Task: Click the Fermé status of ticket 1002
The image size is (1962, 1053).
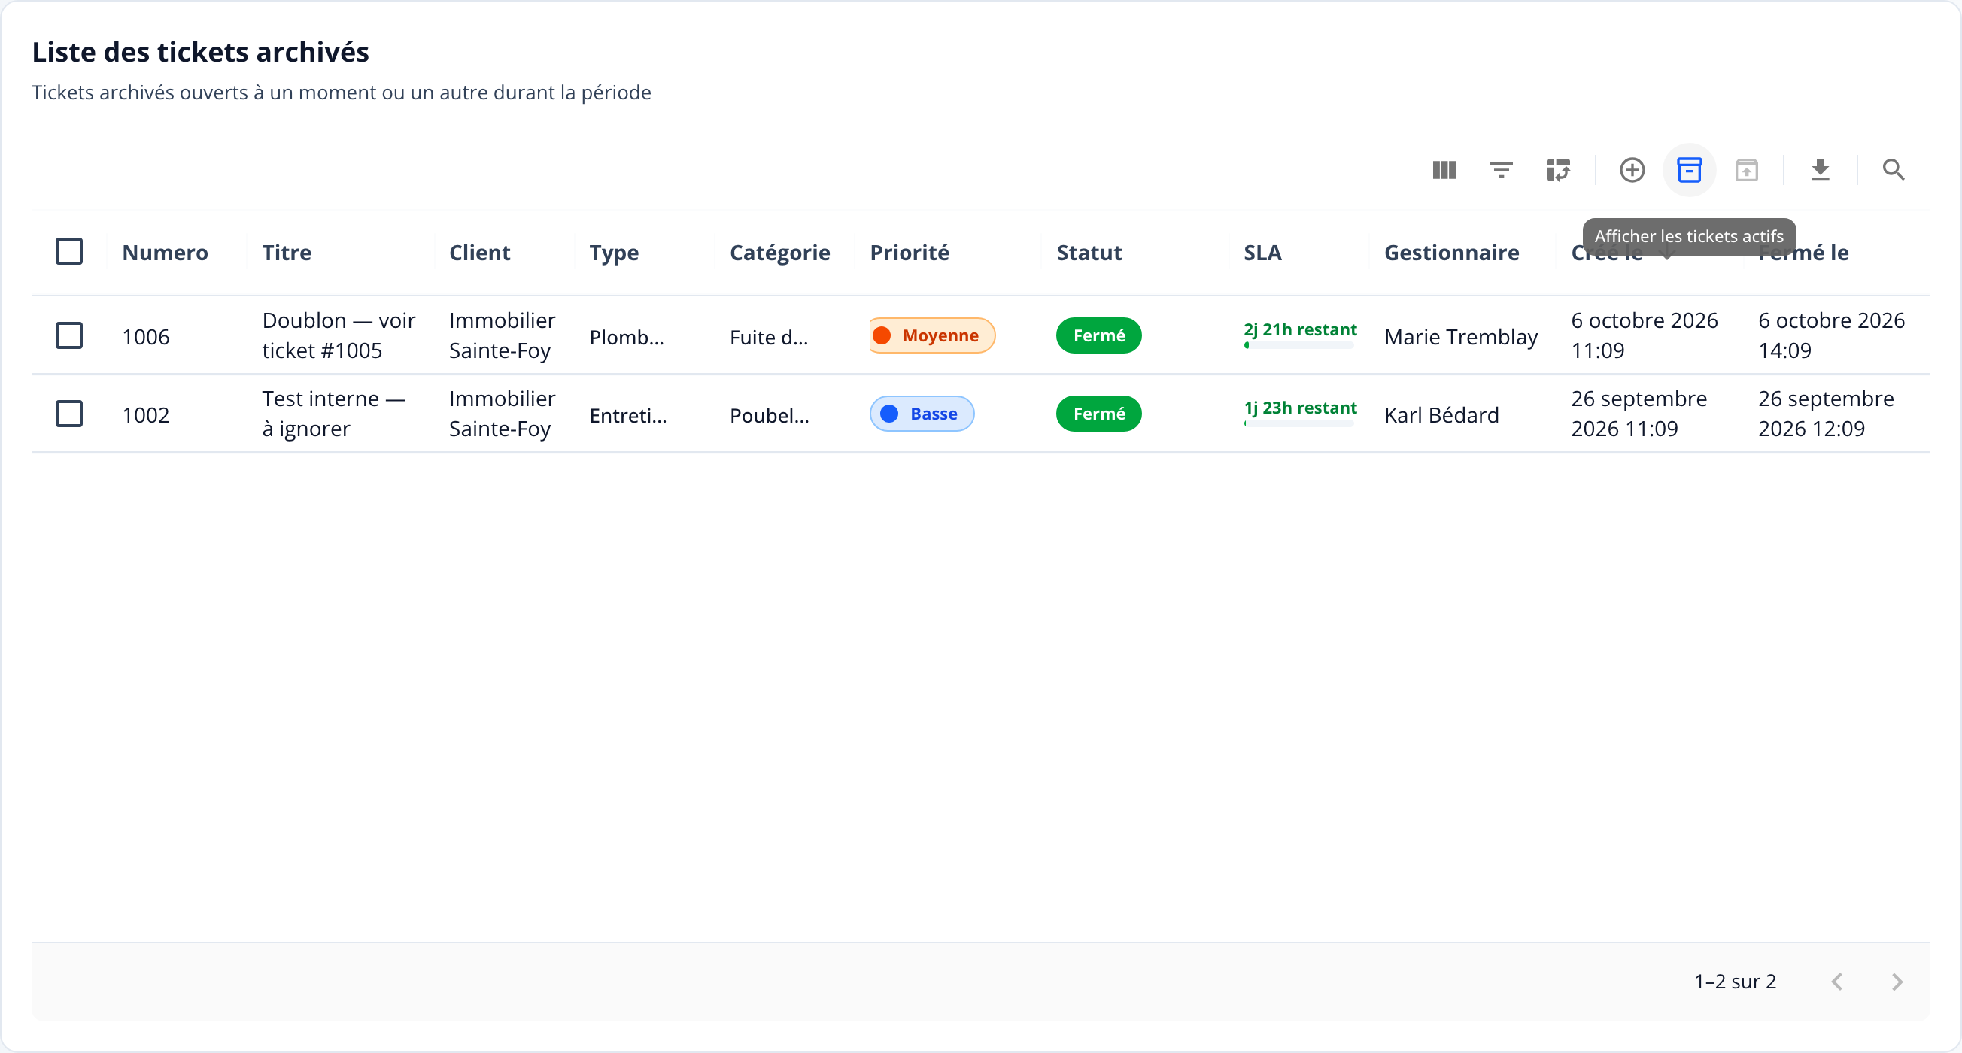Action: tap(1099, 414)
